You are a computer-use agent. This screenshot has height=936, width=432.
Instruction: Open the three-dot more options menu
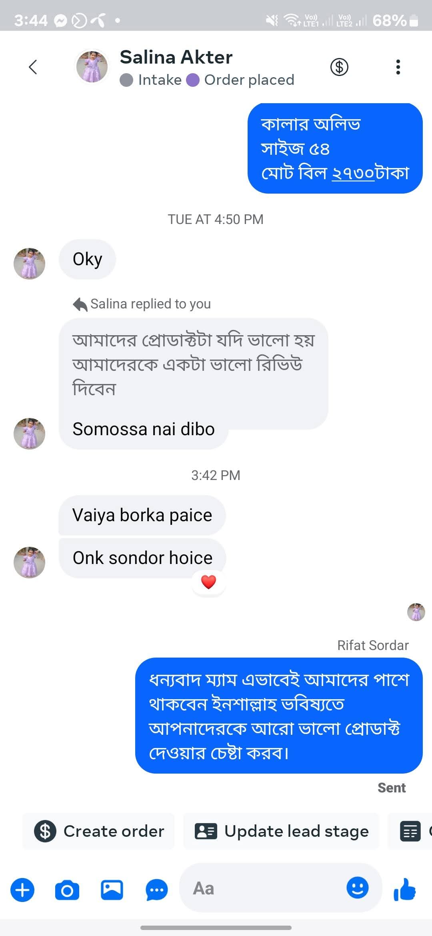point(398,67)
